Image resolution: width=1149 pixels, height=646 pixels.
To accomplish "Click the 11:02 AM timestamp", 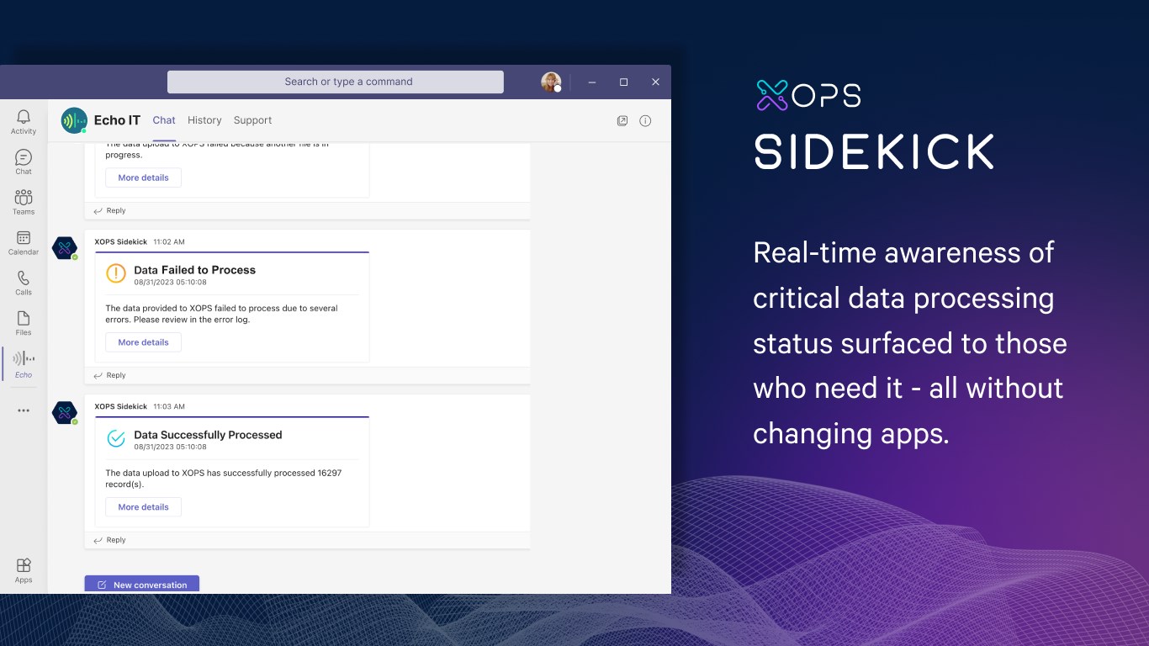I will [x=169, y=241].
